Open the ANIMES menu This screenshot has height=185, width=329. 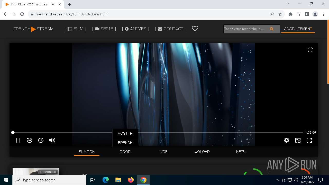(x=136, y=29)
